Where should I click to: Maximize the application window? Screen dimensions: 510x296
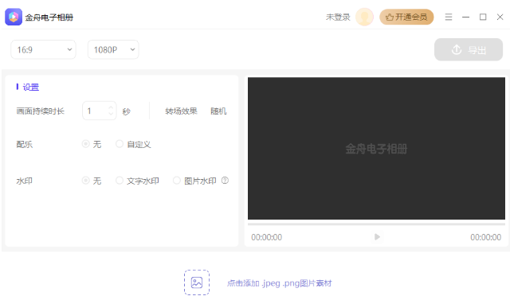point(483,17)
